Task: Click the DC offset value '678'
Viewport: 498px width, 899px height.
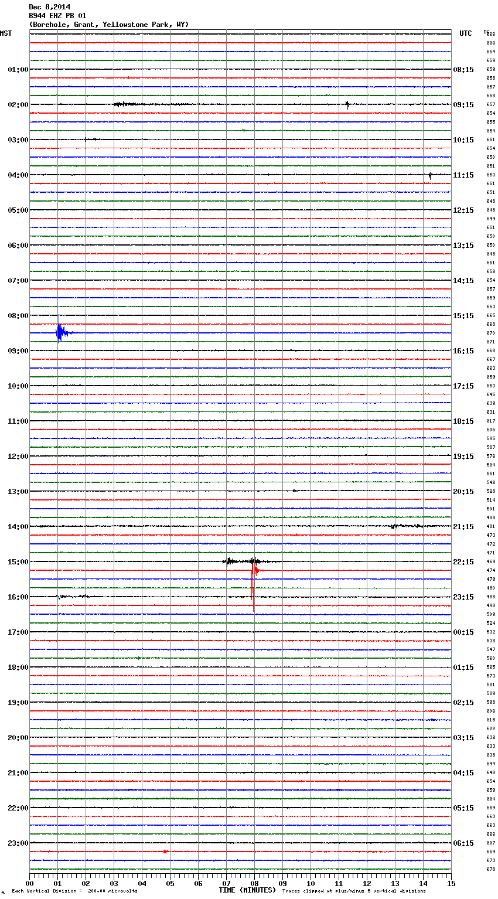Action: click(491, 869)
